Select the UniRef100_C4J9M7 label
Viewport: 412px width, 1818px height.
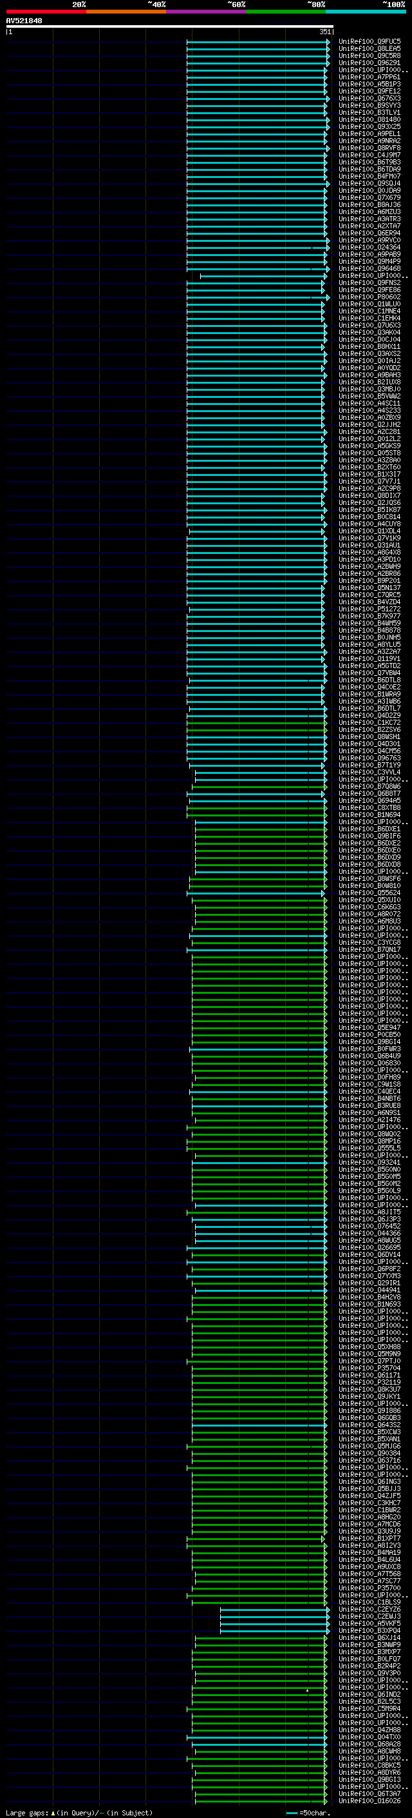370,155
